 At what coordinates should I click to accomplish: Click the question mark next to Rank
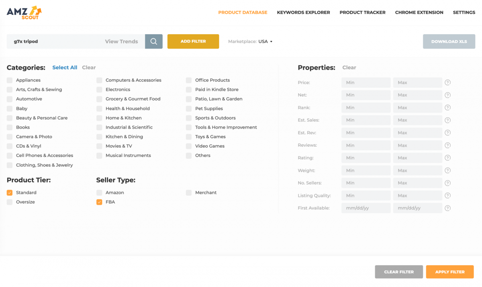point(447,107)
